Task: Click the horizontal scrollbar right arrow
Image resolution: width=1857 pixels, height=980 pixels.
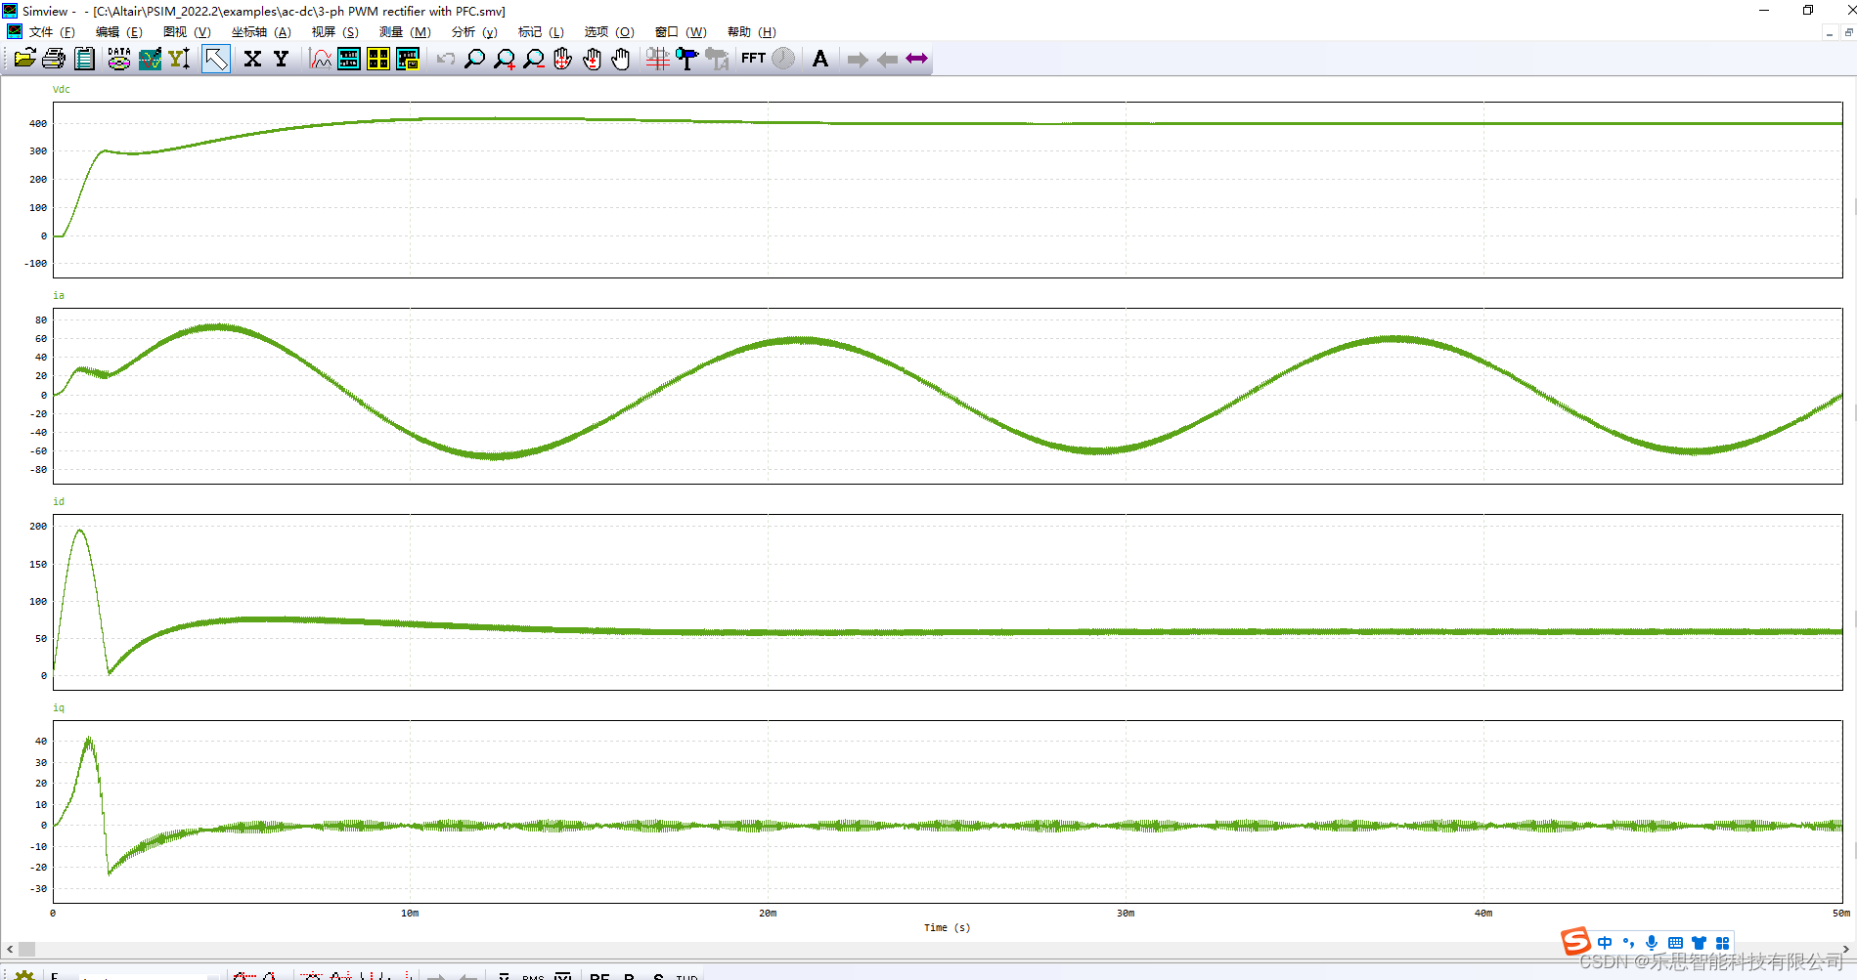Action: [x=1845, y=949]
